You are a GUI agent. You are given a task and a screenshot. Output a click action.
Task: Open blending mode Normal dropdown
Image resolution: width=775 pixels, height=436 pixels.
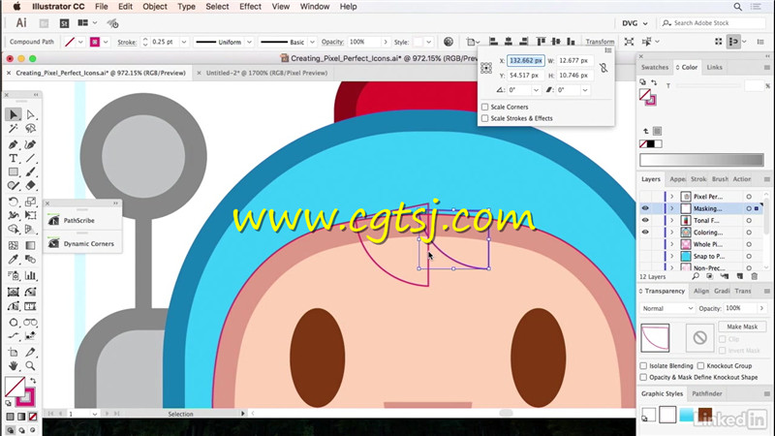pyautogui.click(x=667, y=308)
